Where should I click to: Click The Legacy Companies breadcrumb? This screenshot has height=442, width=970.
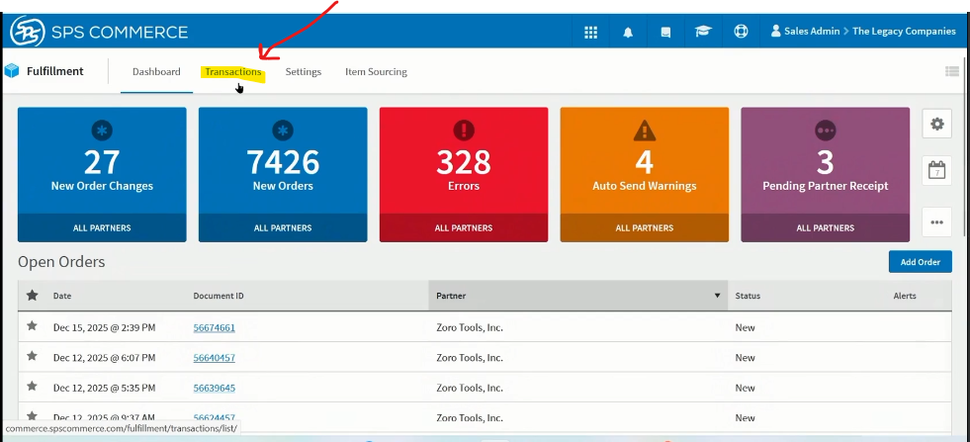pyautogui.click(x=904, y=31)
